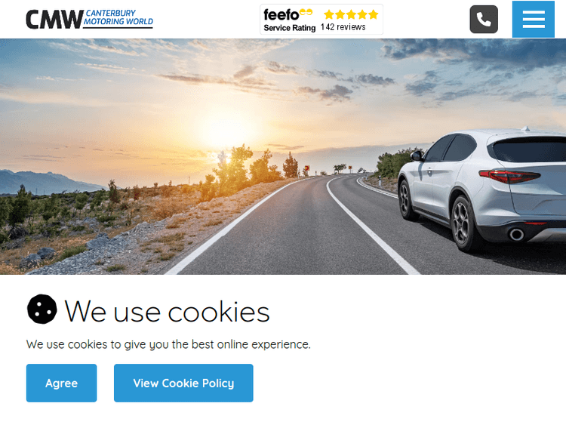This screenshot has height=425, width=566.
Task: Open the feefo logo
Action: pyautogui.click(x=281, y=15)
